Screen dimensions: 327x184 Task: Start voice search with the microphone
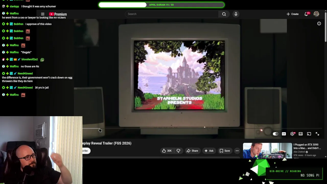tap(236, 14)
